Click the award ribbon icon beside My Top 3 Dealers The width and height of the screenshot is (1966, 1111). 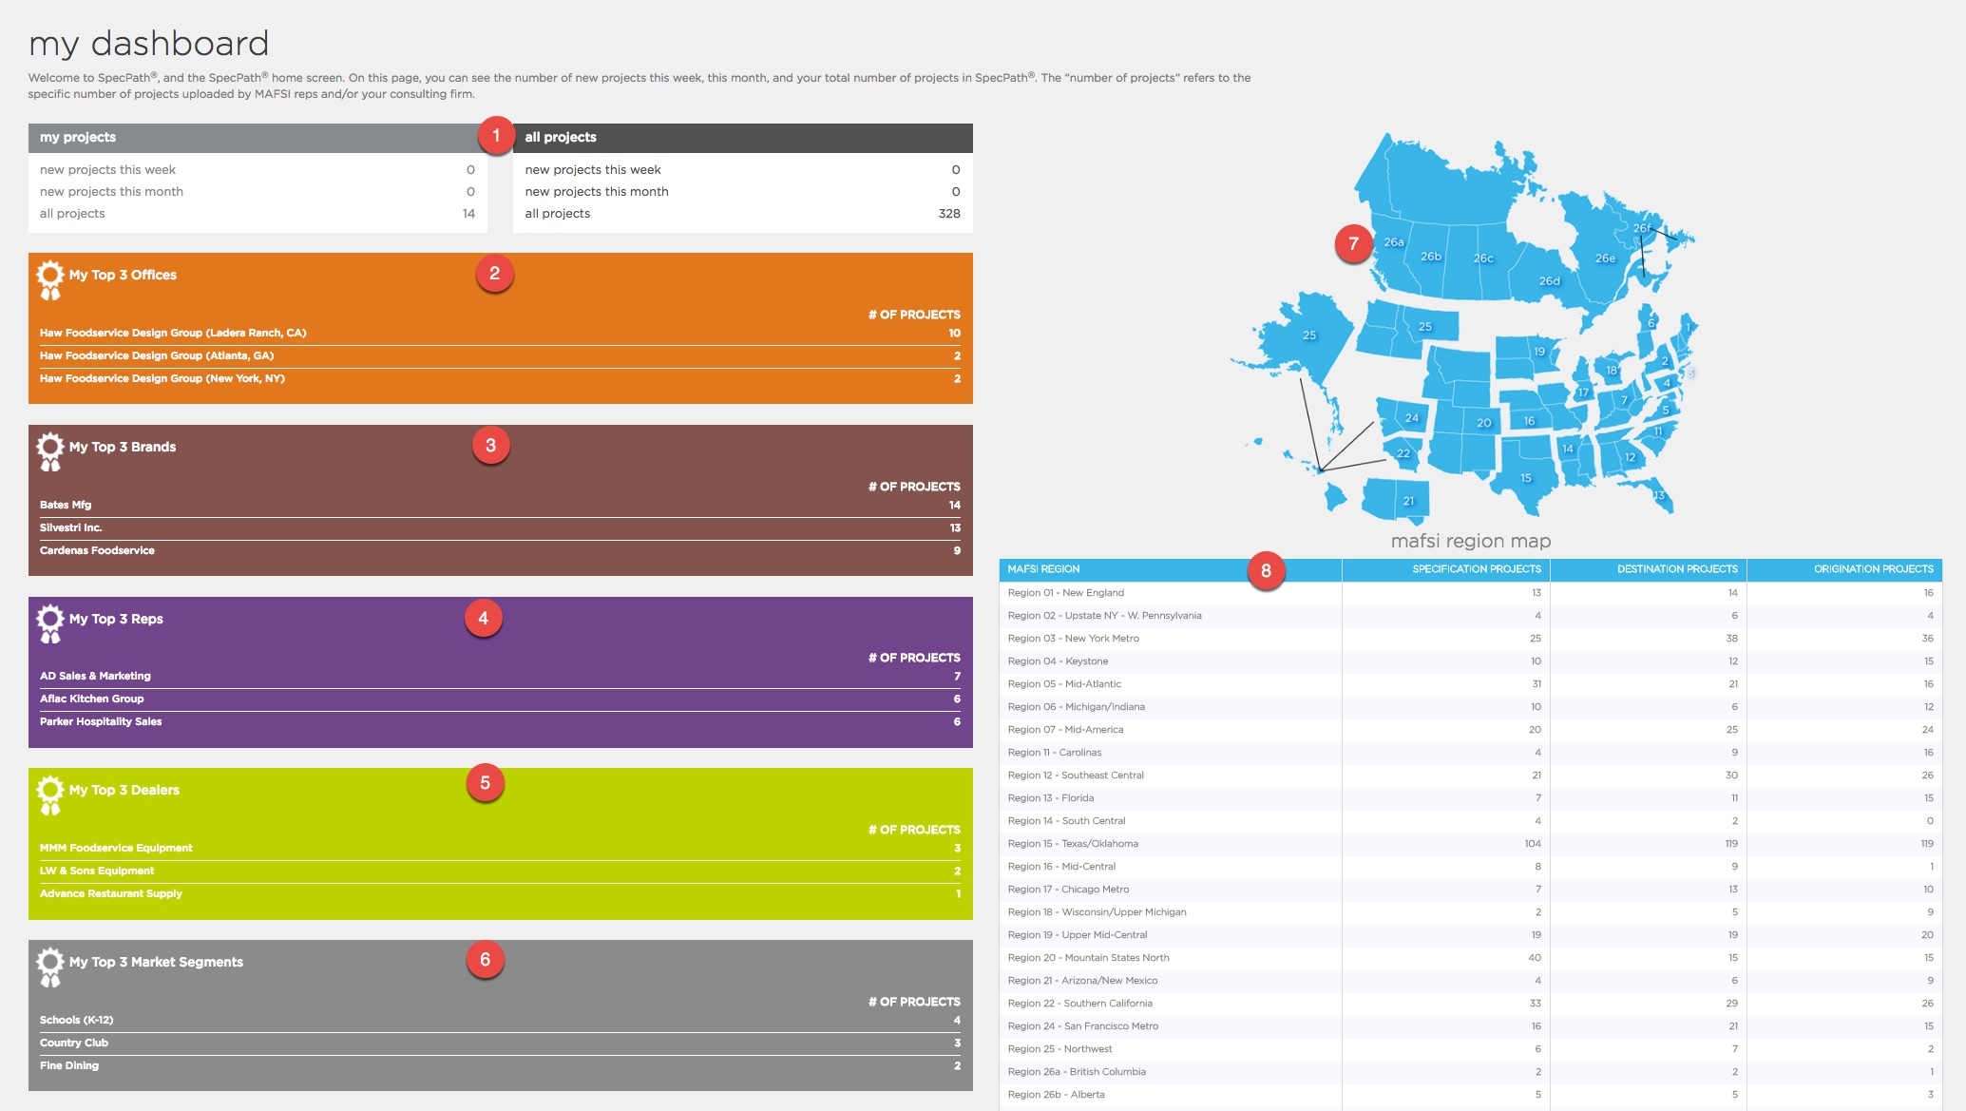pos(50,795)
